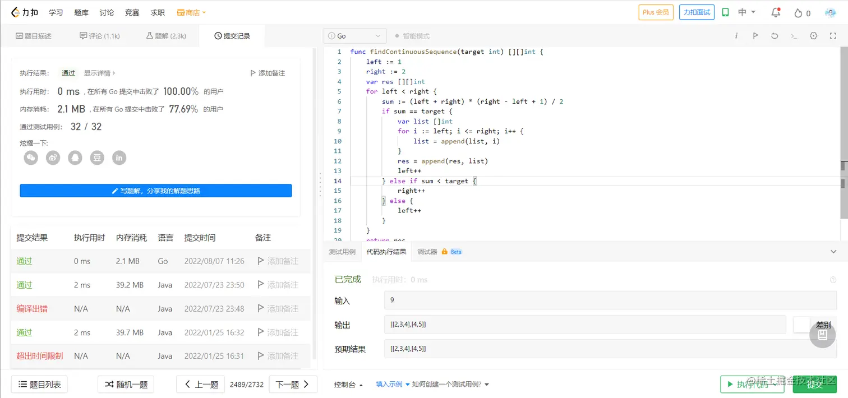Toggle 智能模式 smart mode

412,36
